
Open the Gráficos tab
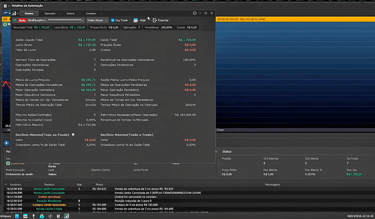pos(70,14)
